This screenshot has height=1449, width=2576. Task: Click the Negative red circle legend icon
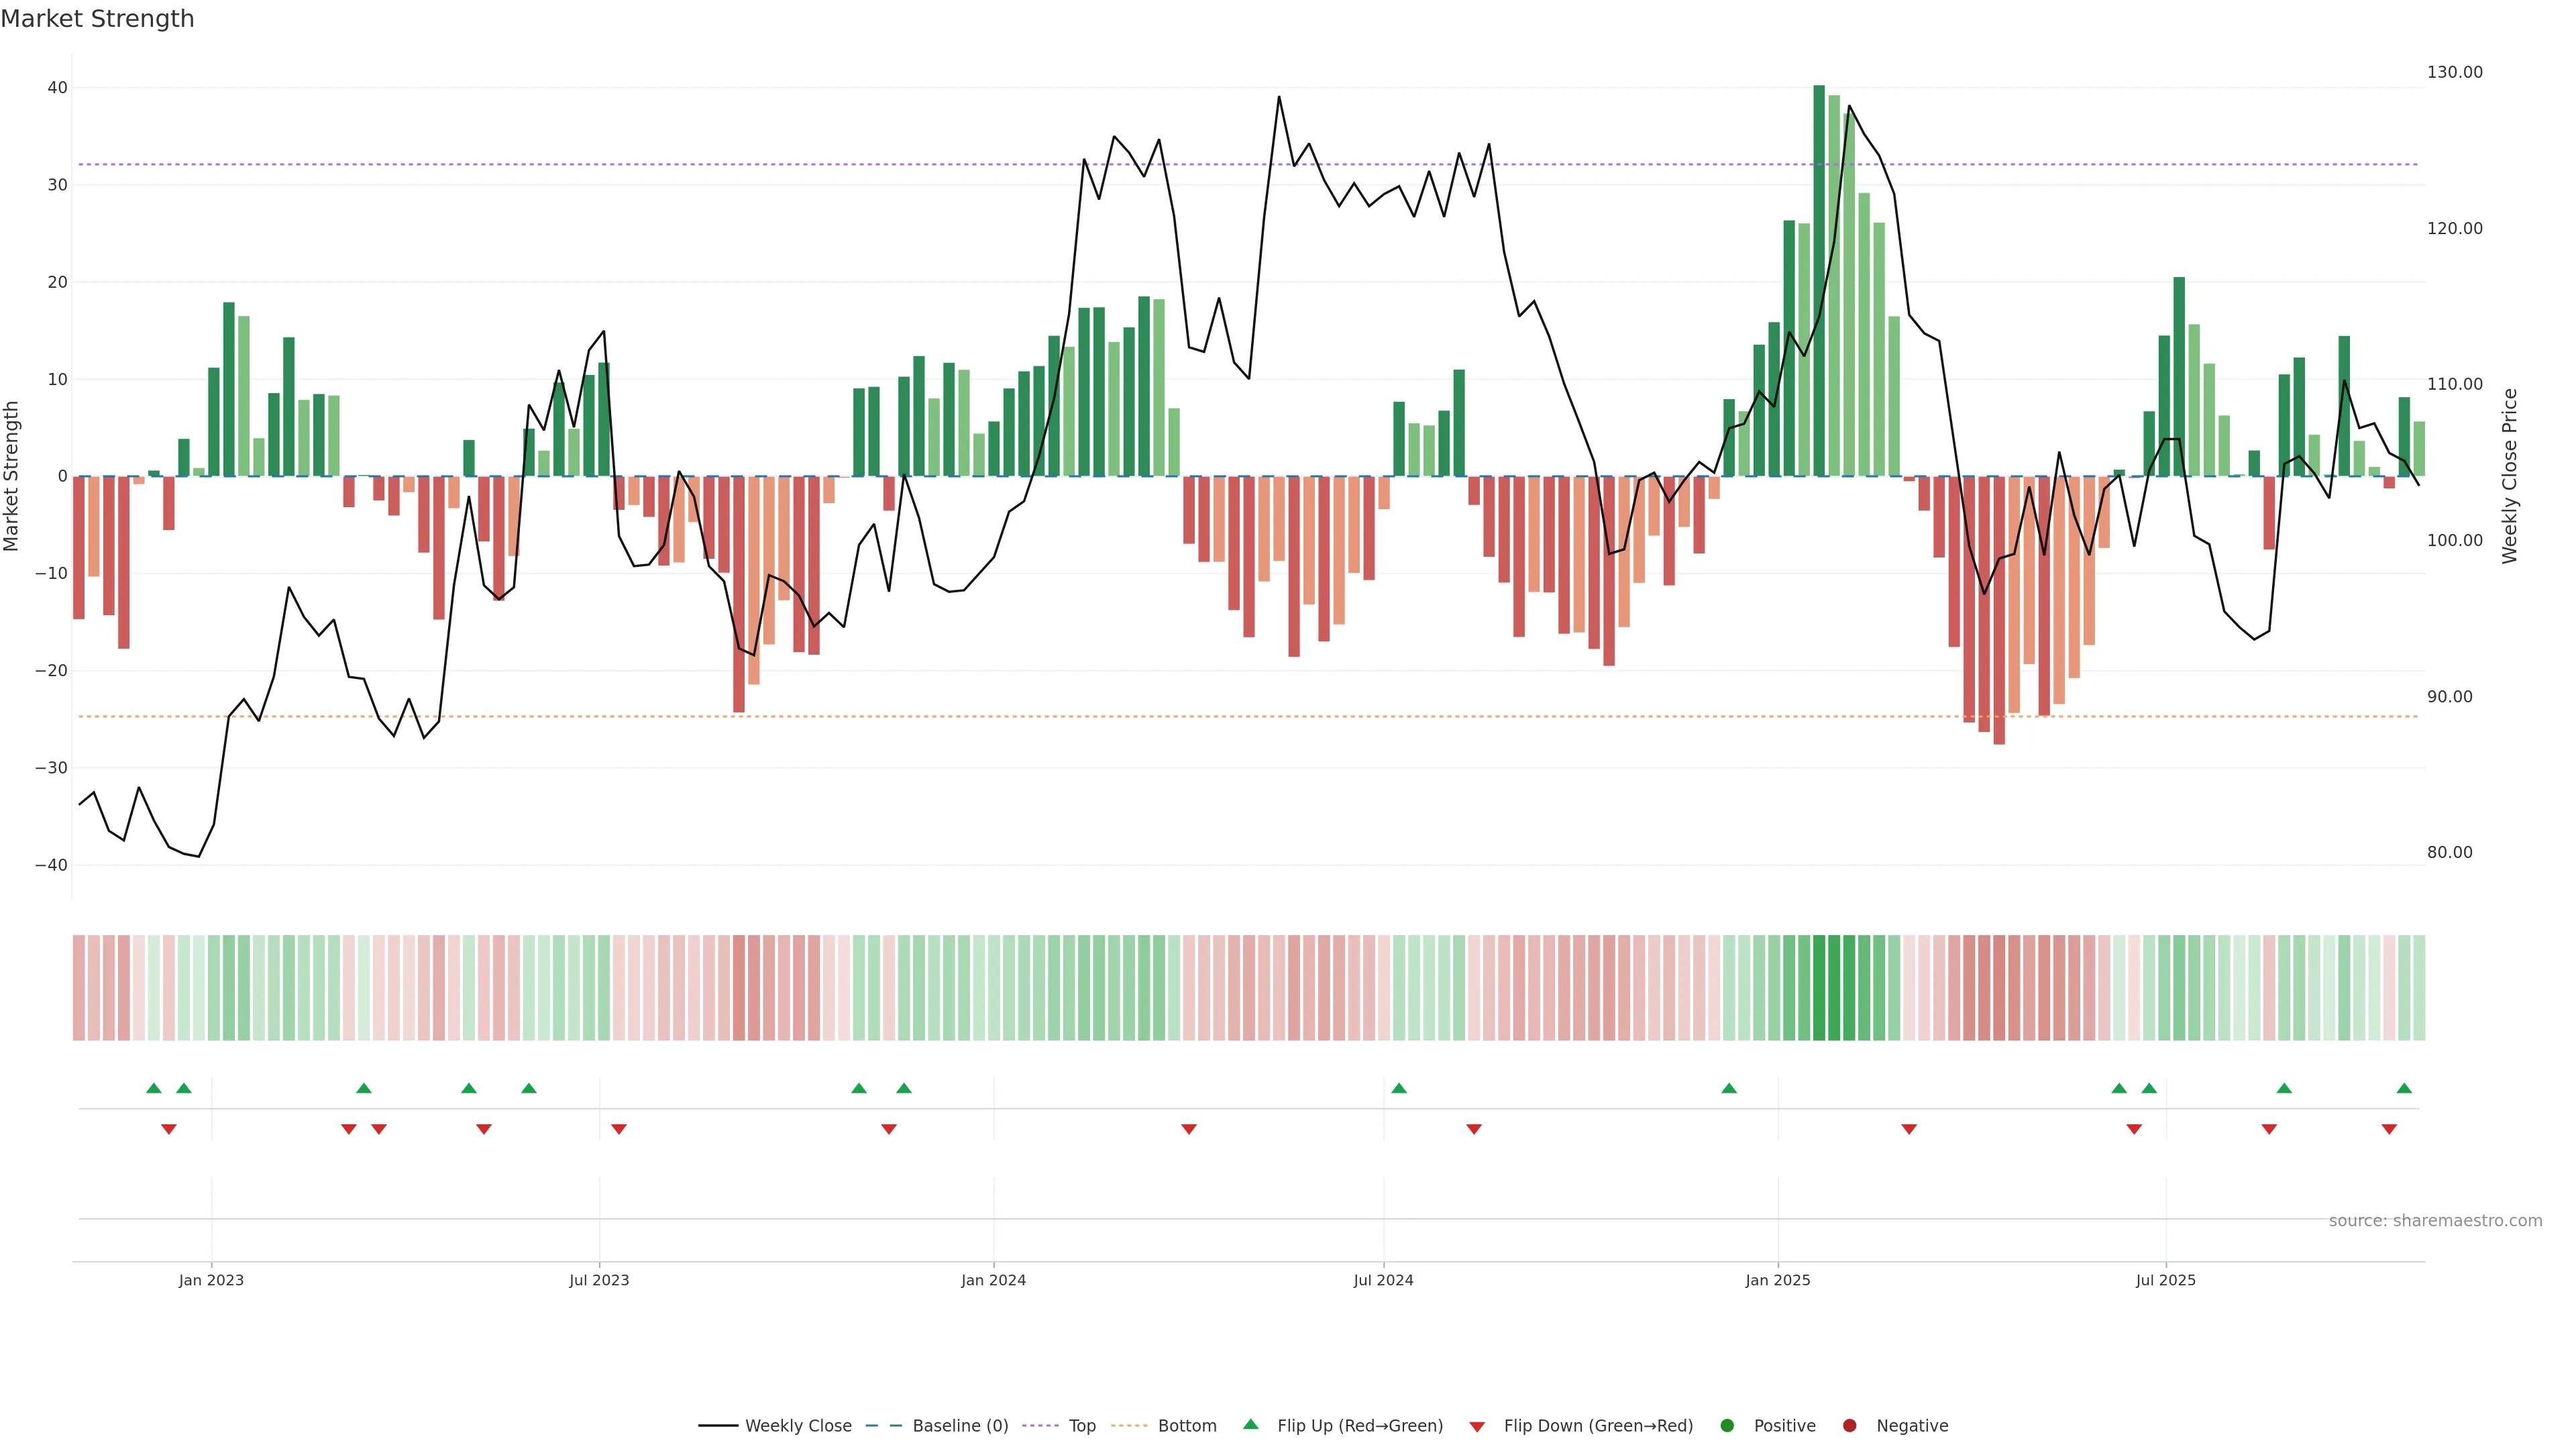[x=1849, y=1426]
